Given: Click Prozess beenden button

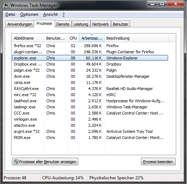Looking at the screenshot, I should (x=158, y=162).
